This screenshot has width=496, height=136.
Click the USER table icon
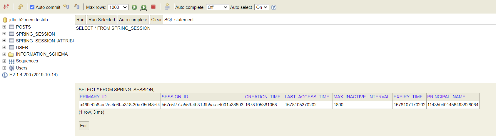click(x=11, y=47)
